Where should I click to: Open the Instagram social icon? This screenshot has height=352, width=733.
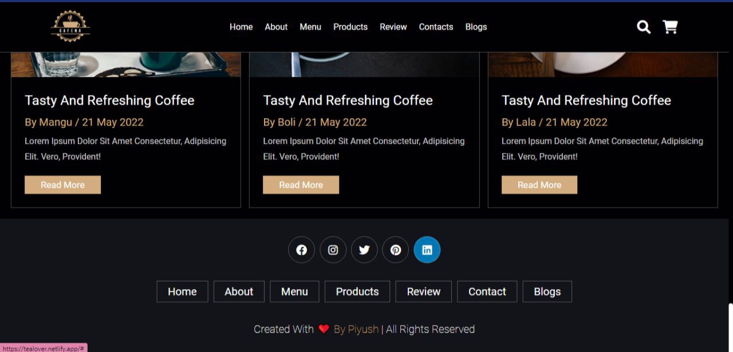[x=333, y=250]
